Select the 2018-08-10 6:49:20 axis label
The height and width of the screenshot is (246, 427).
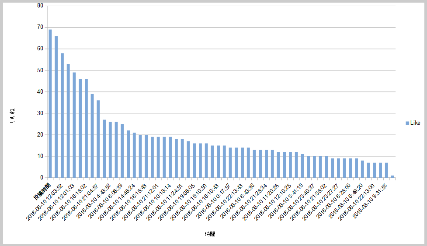[345, 201]
